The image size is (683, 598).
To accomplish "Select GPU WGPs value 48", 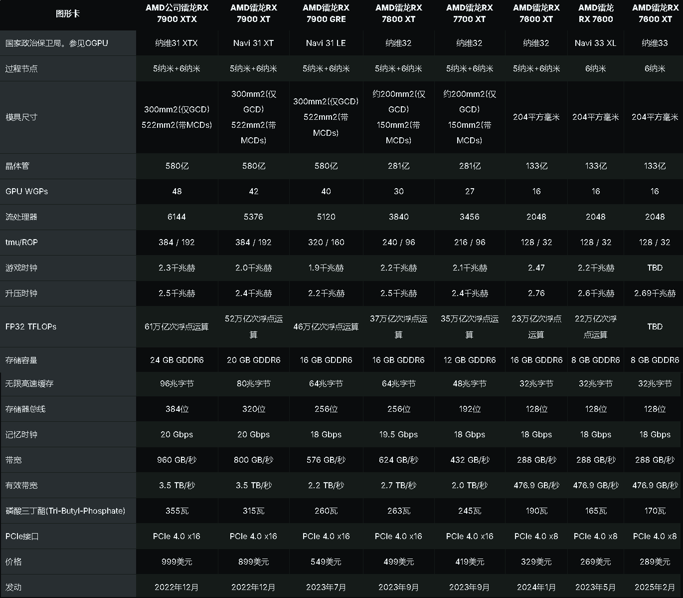I will pos(177,191).
